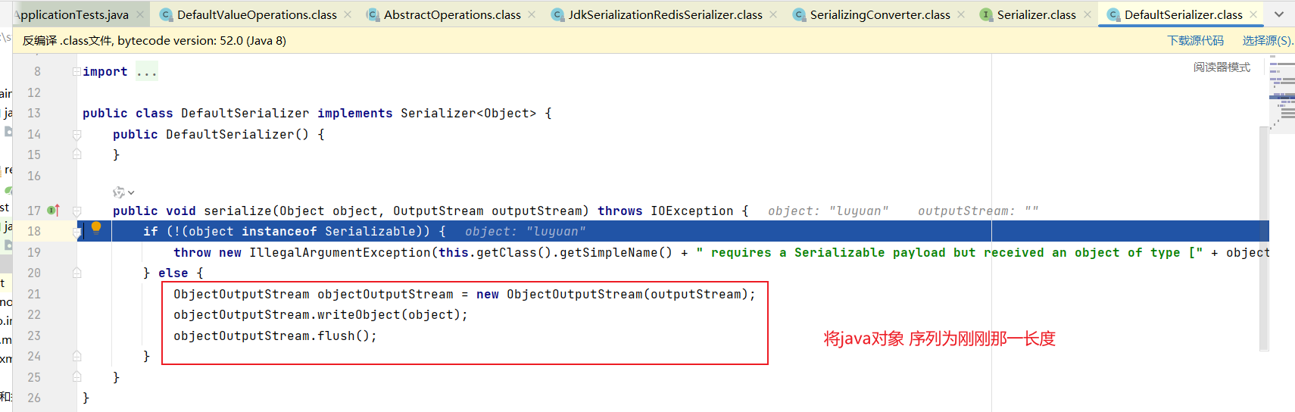
Task: Click the inline hint object: "luyuan" on line 17
Action: coord(828,211)
